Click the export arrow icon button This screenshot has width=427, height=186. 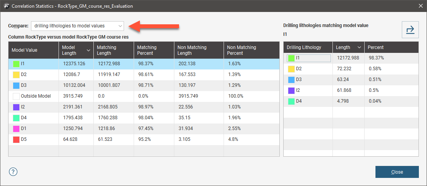(410, 30)
